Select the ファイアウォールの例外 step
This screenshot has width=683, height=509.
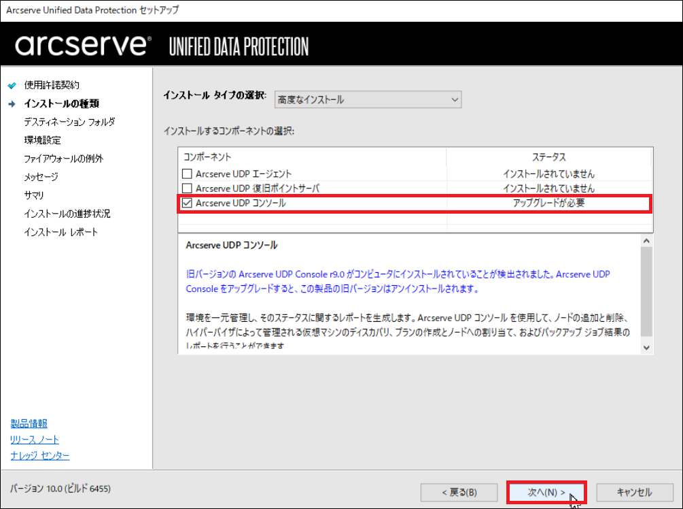64,159
